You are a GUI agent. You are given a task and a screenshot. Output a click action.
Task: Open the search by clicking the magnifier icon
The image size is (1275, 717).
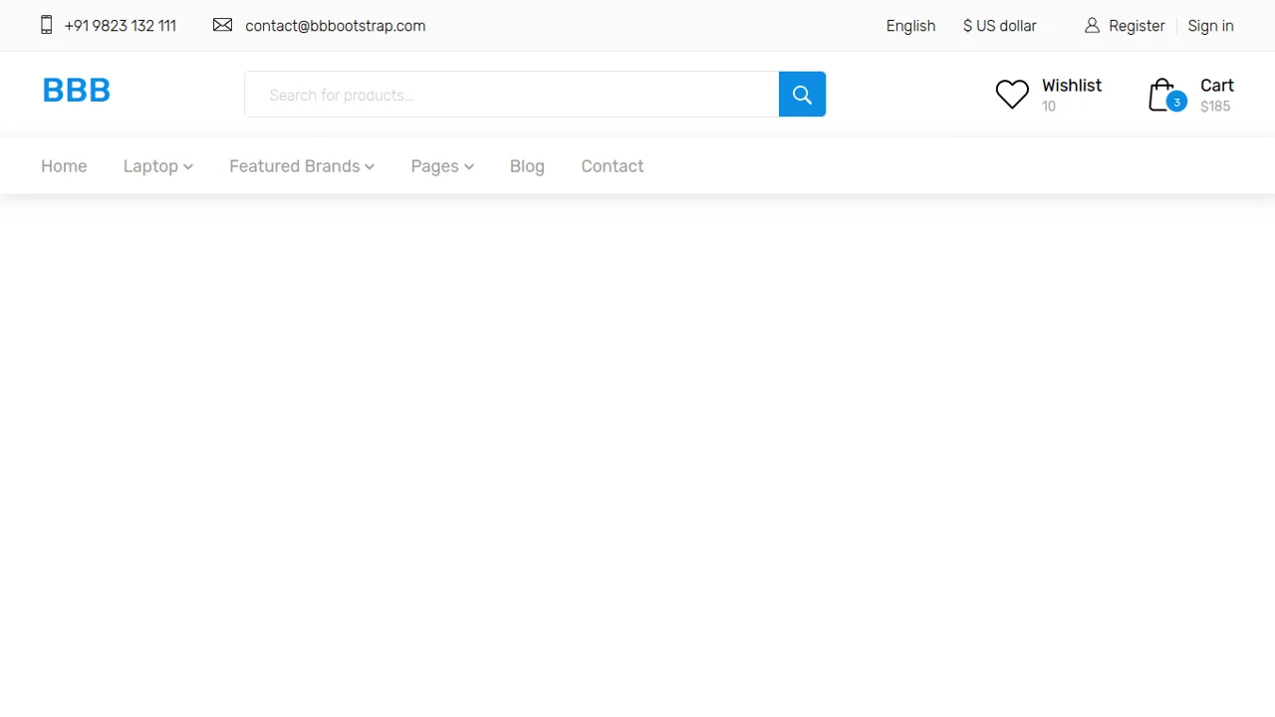coord(802,94)
